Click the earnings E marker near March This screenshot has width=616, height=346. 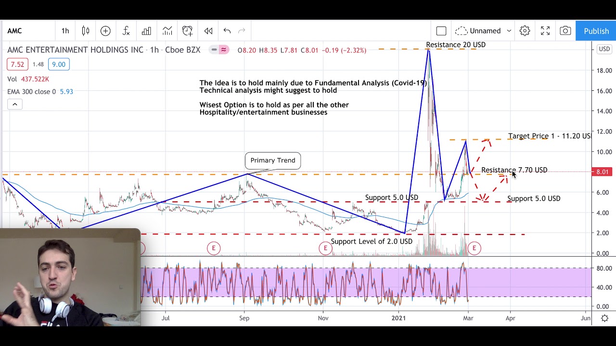(x=474, y=248)
